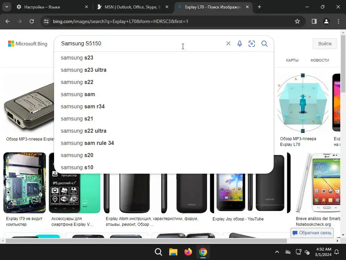The image size is (346, 260).
Task: Choose suggestion samsung s22 ultra
Action: (x=164, y=131)
